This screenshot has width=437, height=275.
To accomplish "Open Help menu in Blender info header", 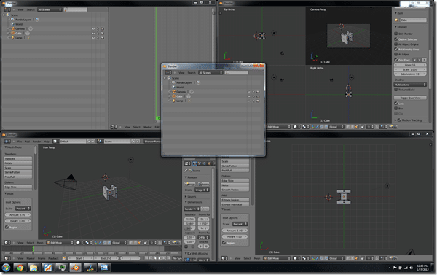I will 47,142.
